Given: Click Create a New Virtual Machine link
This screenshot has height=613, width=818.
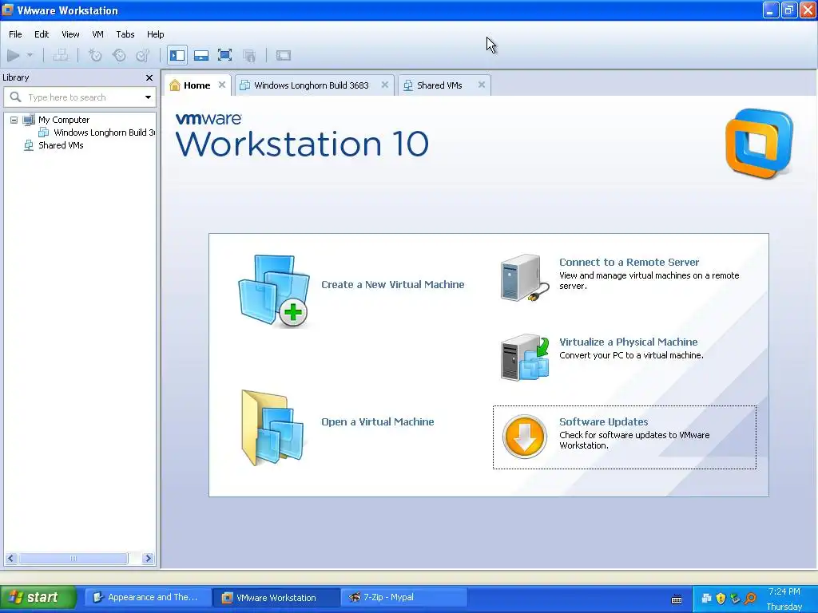Looking at the screenshot, I should tap(392, 285).
